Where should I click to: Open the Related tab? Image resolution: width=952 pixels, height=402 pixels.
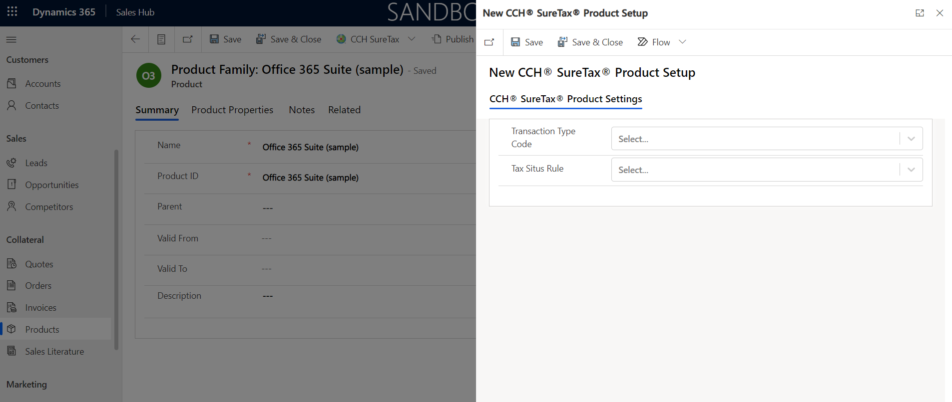pos(344,110)
